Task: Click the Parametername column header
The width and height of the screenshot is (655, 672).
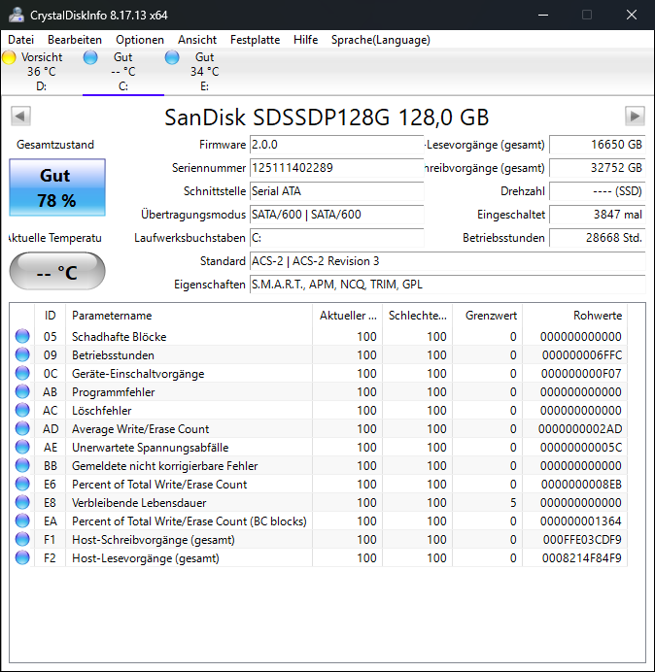Action: click(x=189, y=316)
